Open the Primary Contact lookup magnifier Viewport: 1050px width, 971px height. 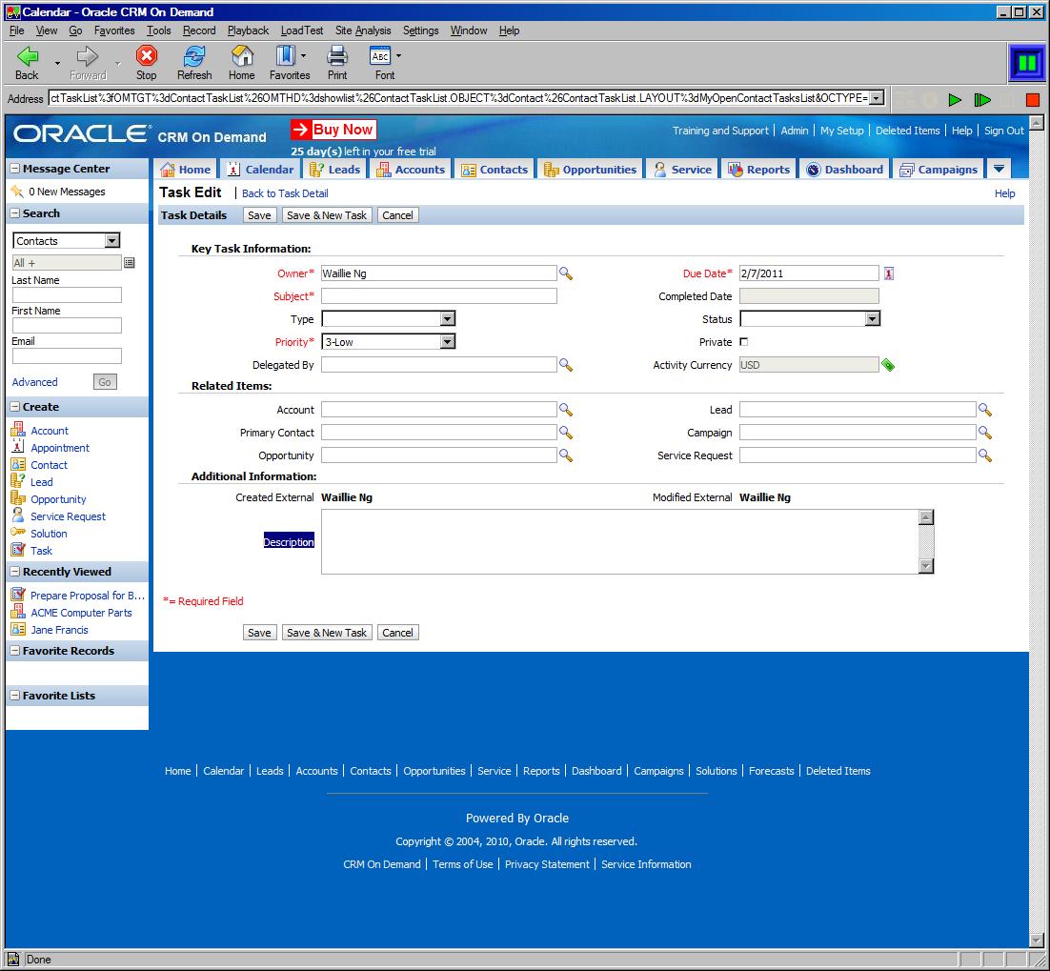point(566,433)
